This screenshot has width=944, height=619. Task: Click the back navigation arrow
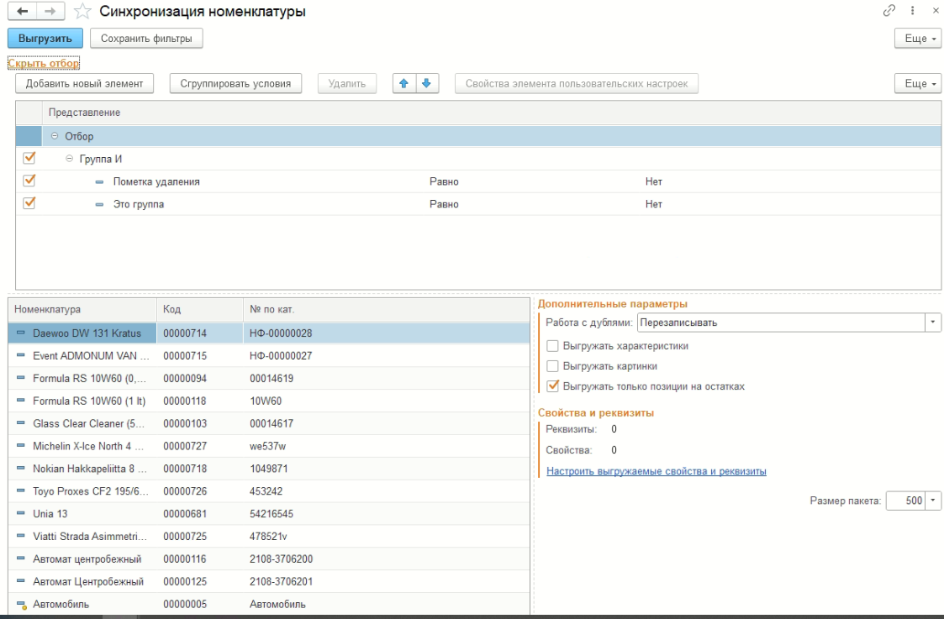point(22,11)
